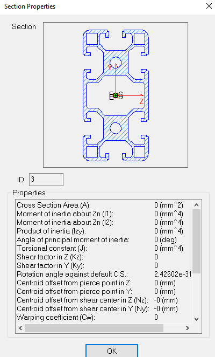Viewport: 215px width, 357px height.
Task: Click the properties list scroll up arrow
Action: click(197, 205)
